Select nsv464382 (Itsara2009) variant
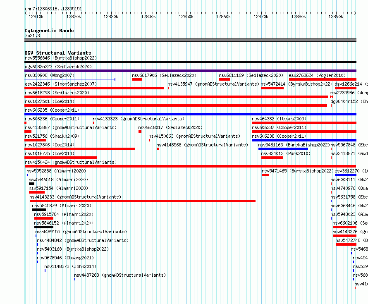The image size is (368, 304). (279, 119)
